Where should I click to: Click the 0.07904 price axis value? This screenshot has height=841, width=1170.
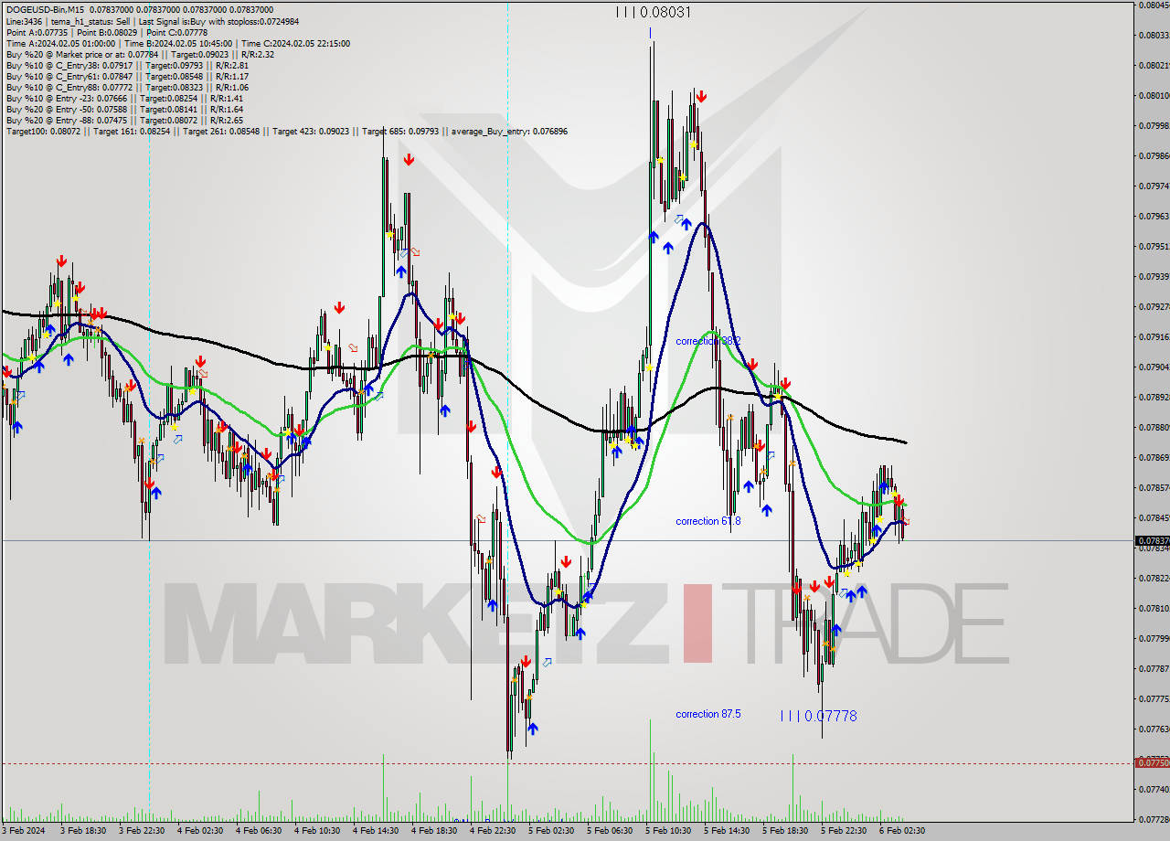pos(1154,367)
